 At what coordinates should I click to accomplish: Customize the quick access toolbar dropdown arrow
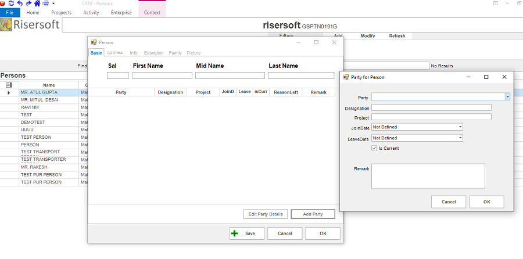[x=53, y=3]
